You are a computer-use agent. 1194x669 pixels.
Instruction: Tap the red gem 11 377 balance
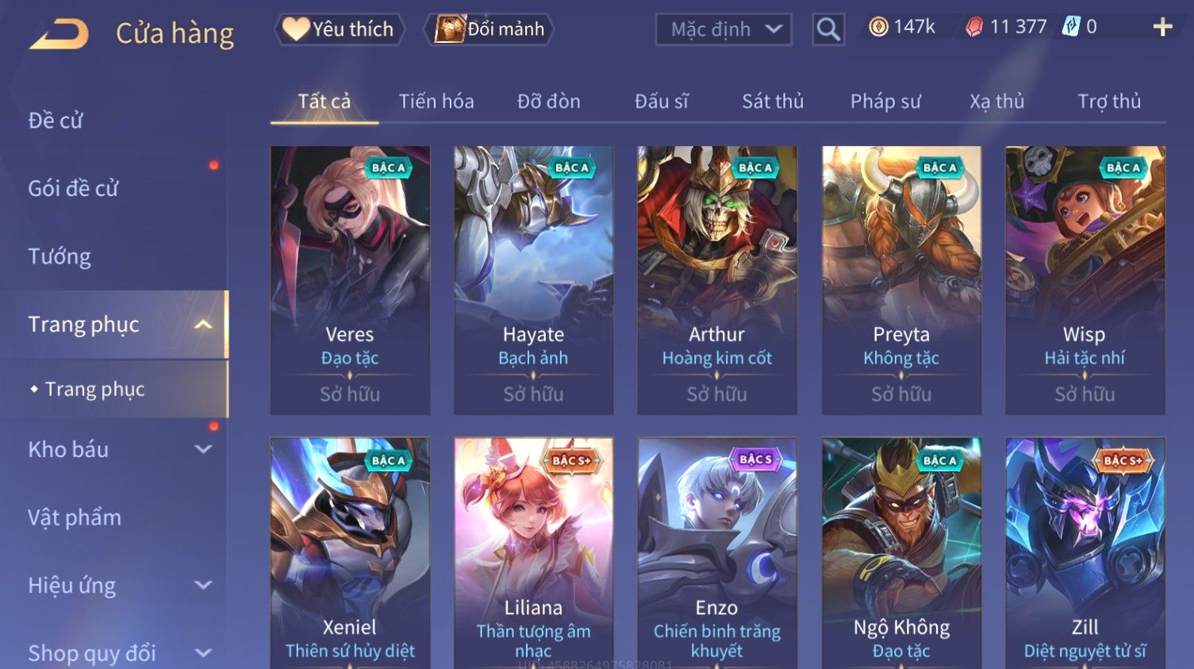[x=1006, y=27]
